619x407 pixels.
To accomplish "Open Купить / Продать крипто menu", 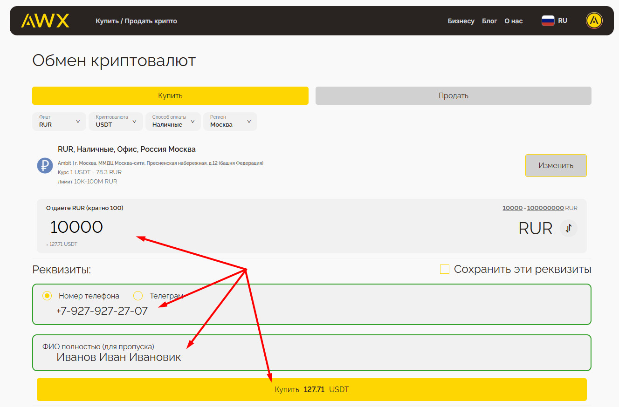I will [x=136, y=21].
